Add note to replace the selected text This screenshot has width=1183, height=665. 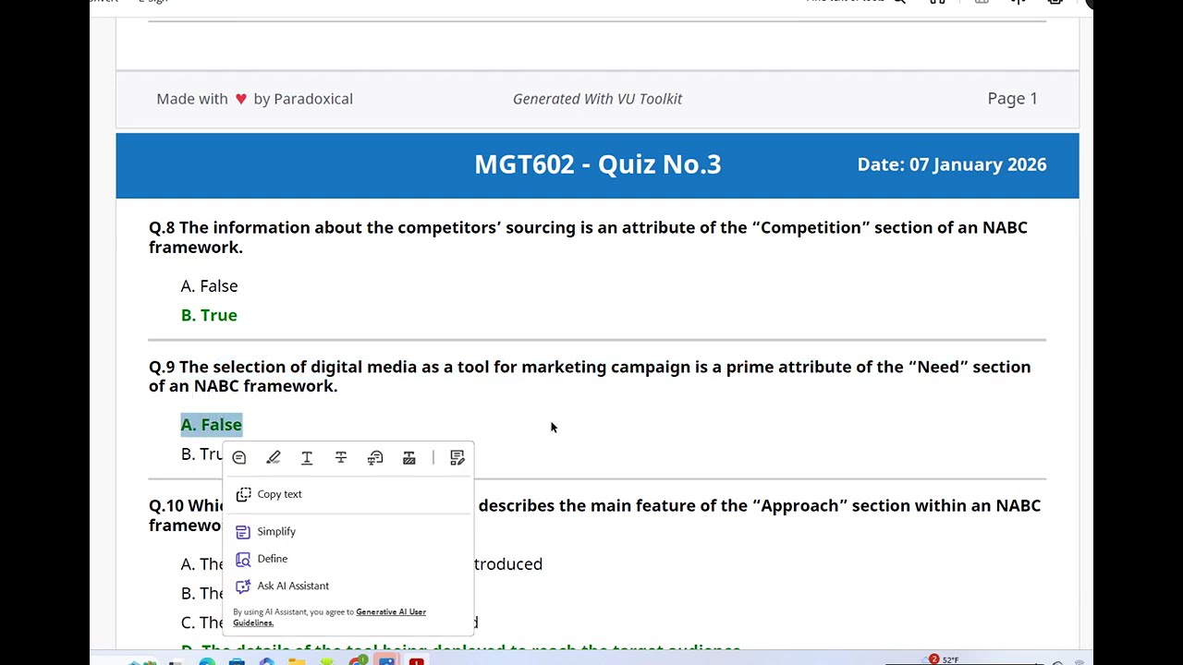tap(375, 458)
